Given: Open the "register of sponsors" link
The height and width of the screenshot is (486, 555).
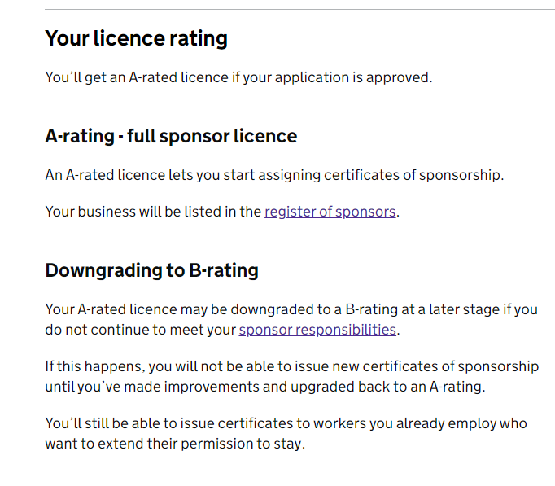Looking at the screenshot, I should [330, 212].
